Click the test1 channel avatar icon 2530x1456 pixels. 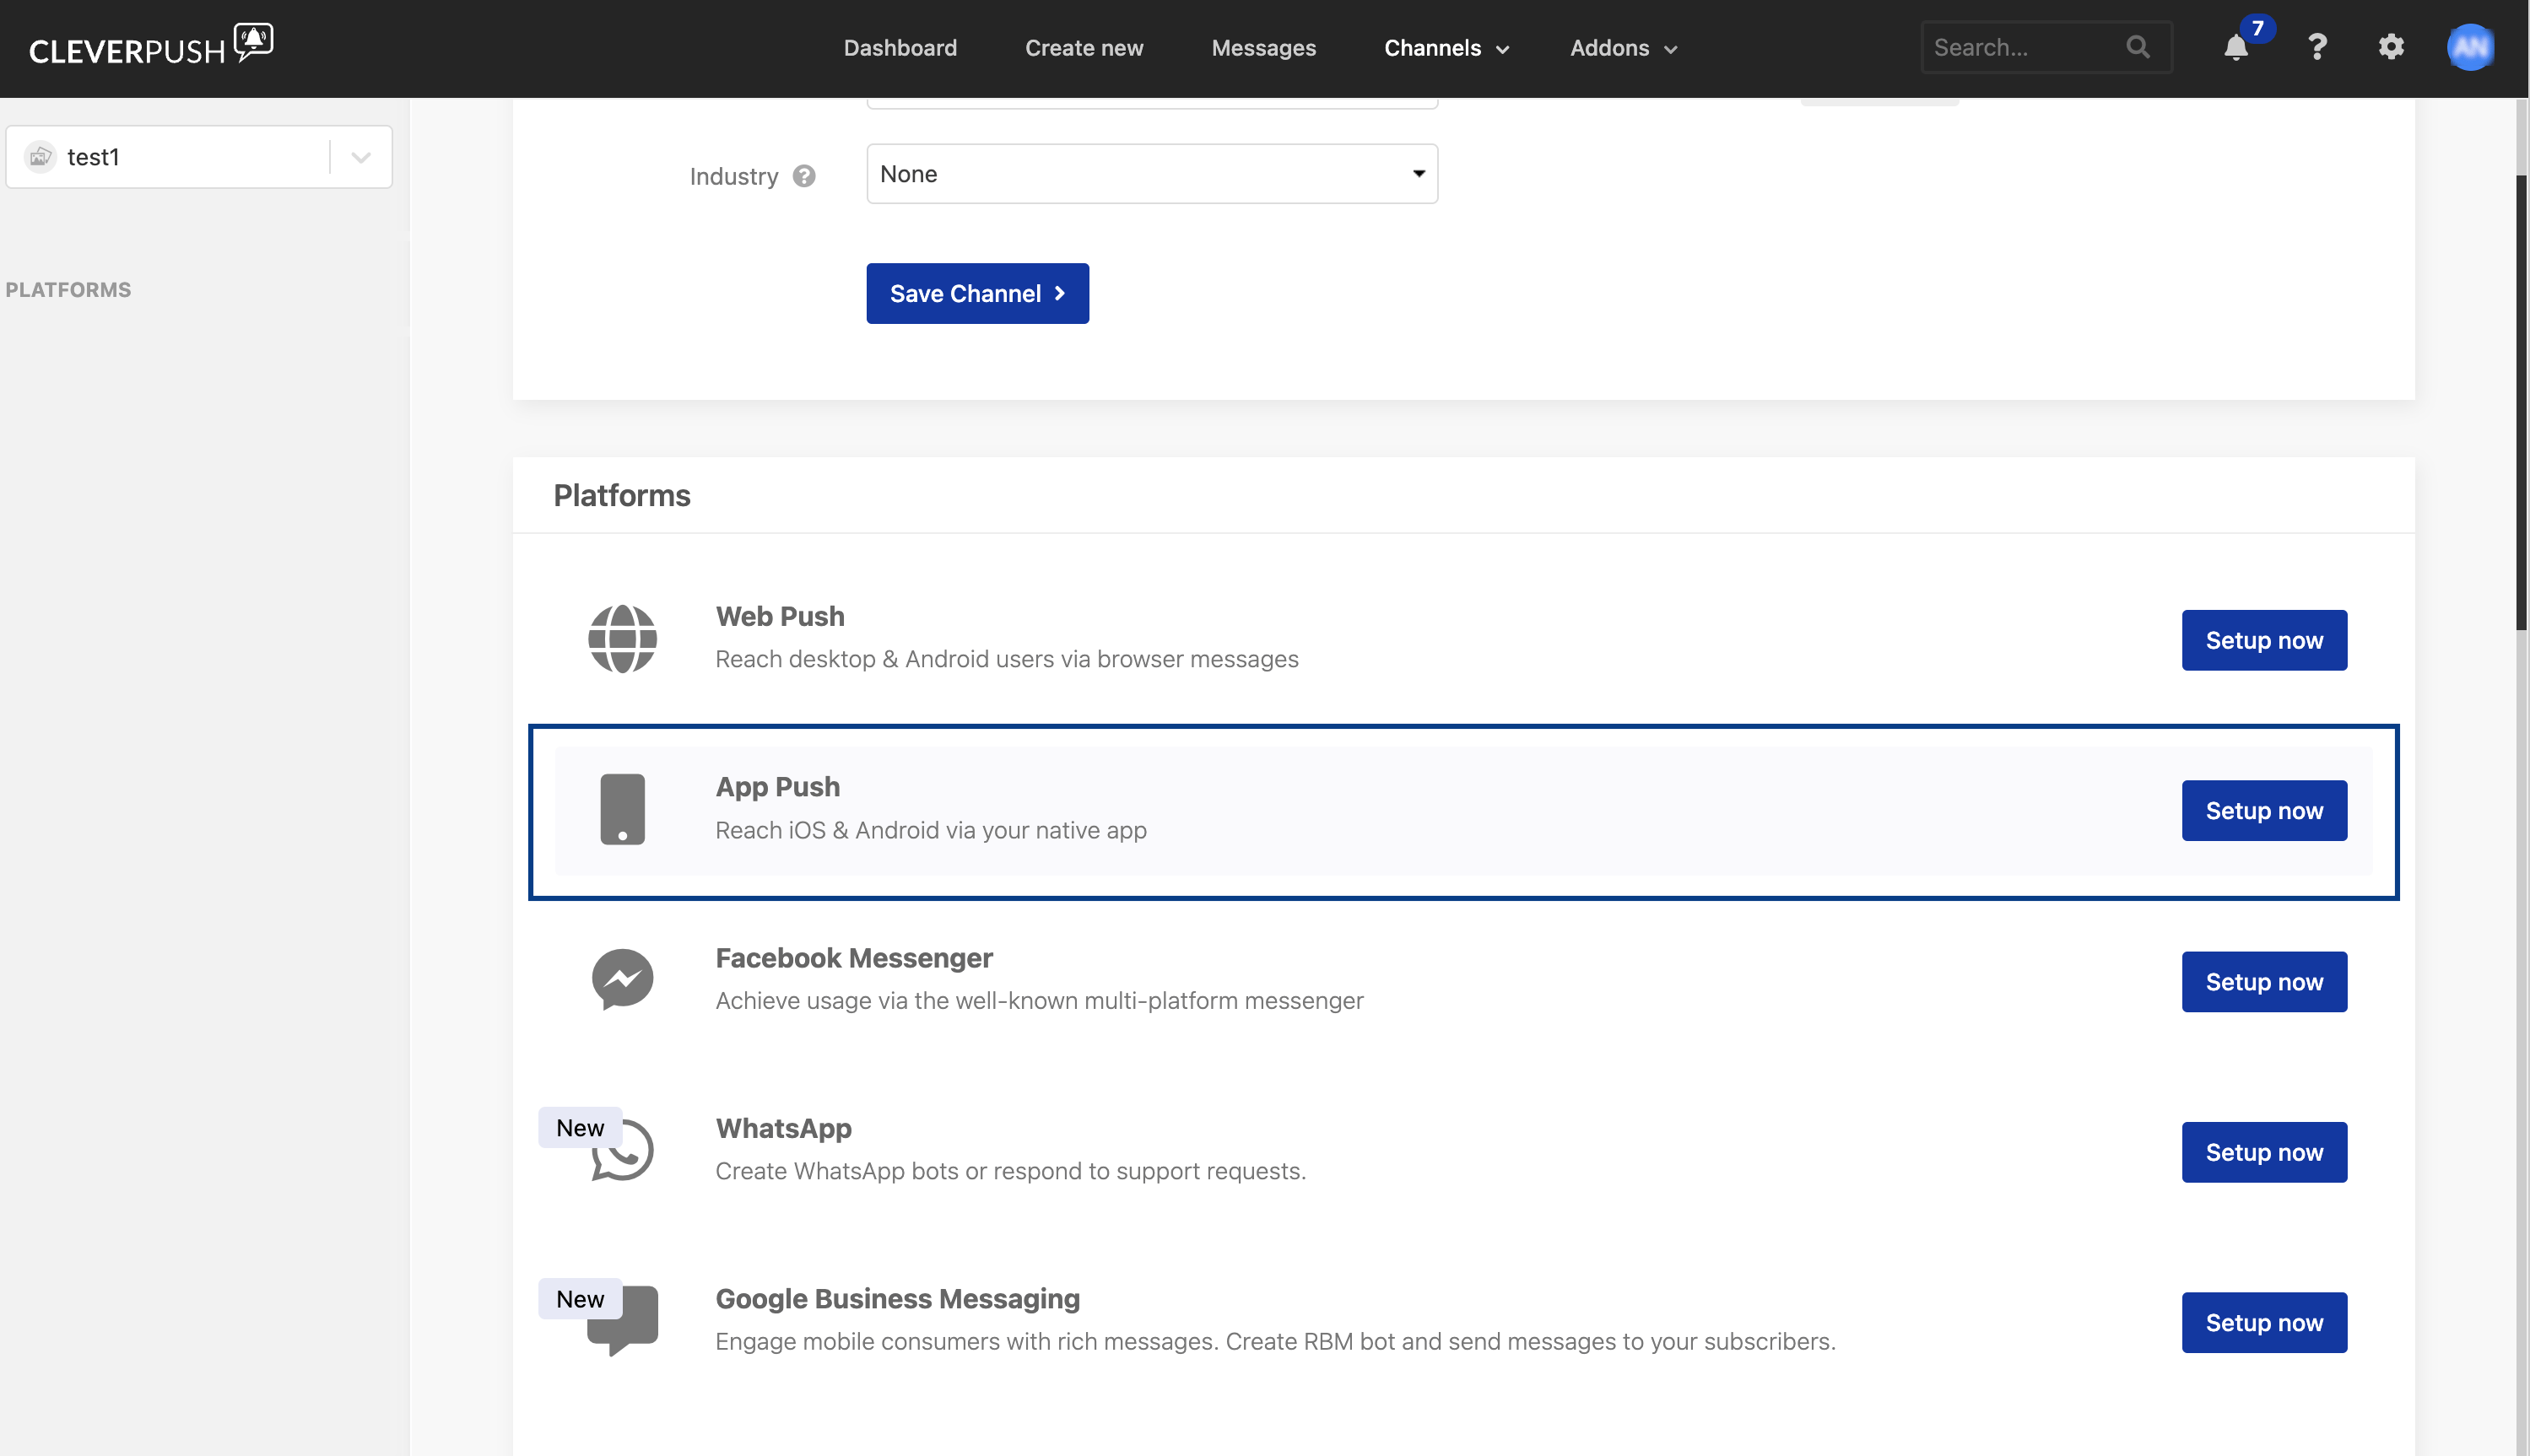pos(40,157)
